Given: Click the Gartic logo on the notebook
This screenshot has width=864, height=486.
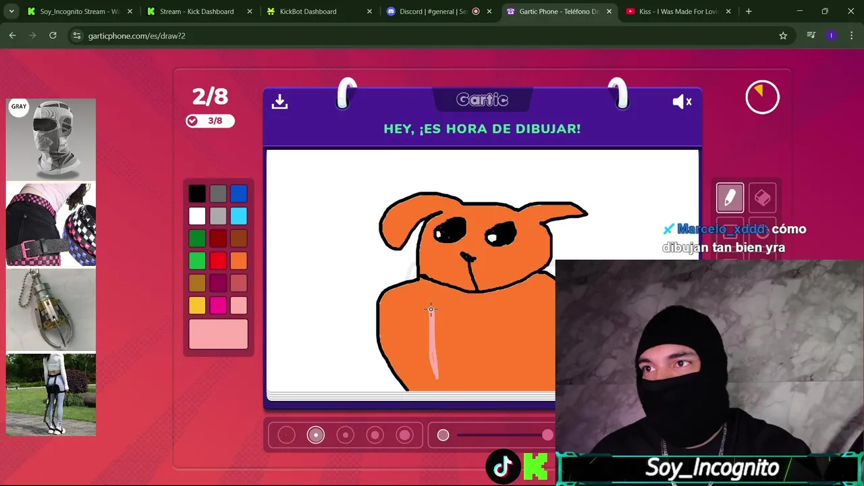Looking at the screenshot, I should point(482,100).
